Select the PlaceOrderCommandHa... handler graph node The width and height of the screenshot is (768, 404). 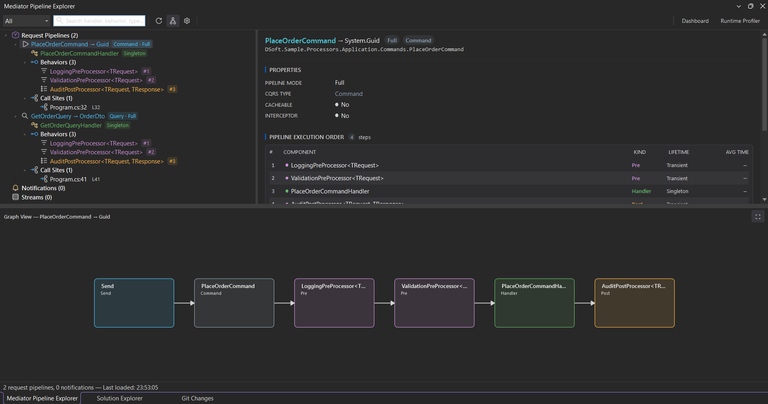tap(535, 303)
